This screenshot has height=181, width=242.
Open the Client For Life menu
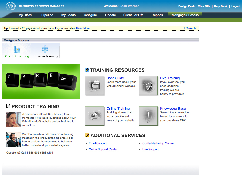(x=133, y=15)
